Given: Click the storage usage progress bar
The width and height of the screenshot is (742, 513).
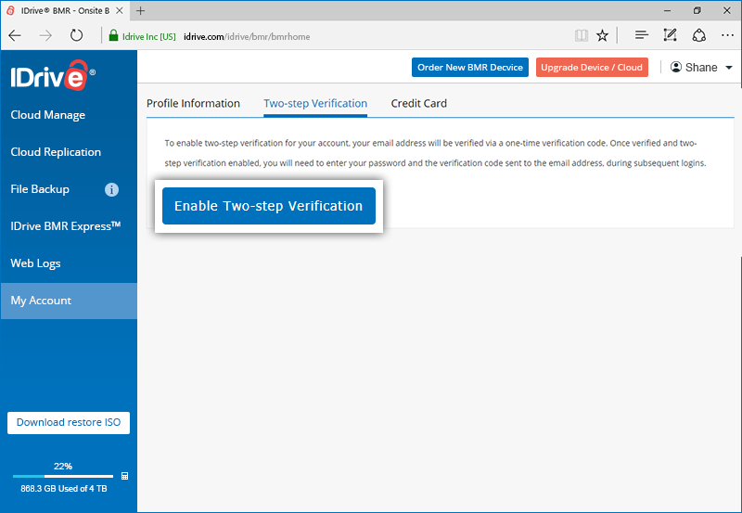Looking at the screenshot, I should [63, 476].
